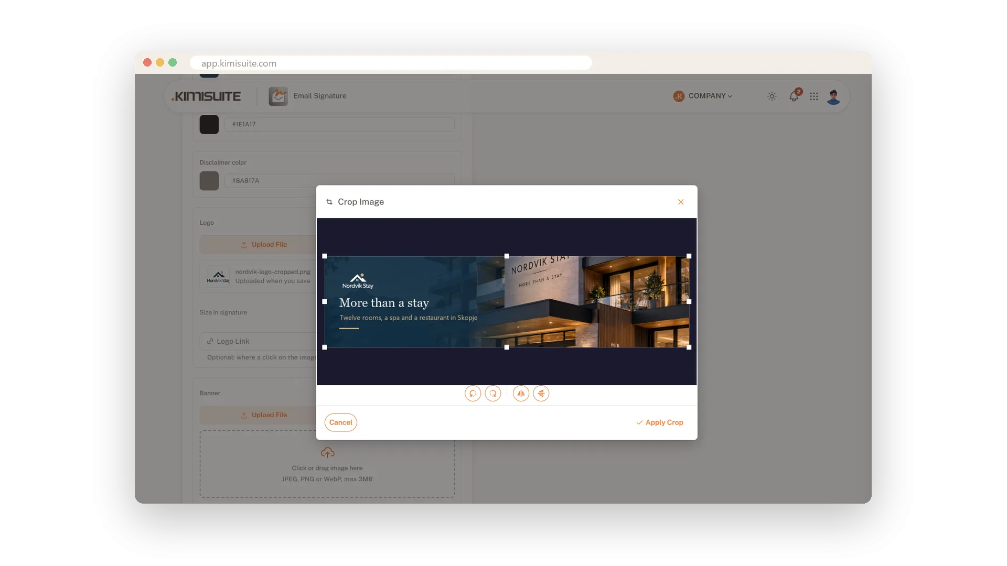Click the Disclaimer color label
The image size is (1007, 566).
pyautogui.click(x=223, y=162)
